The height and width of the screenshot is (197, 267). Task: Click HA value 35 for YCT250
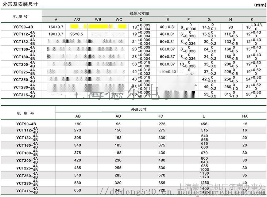click(245, 175)
